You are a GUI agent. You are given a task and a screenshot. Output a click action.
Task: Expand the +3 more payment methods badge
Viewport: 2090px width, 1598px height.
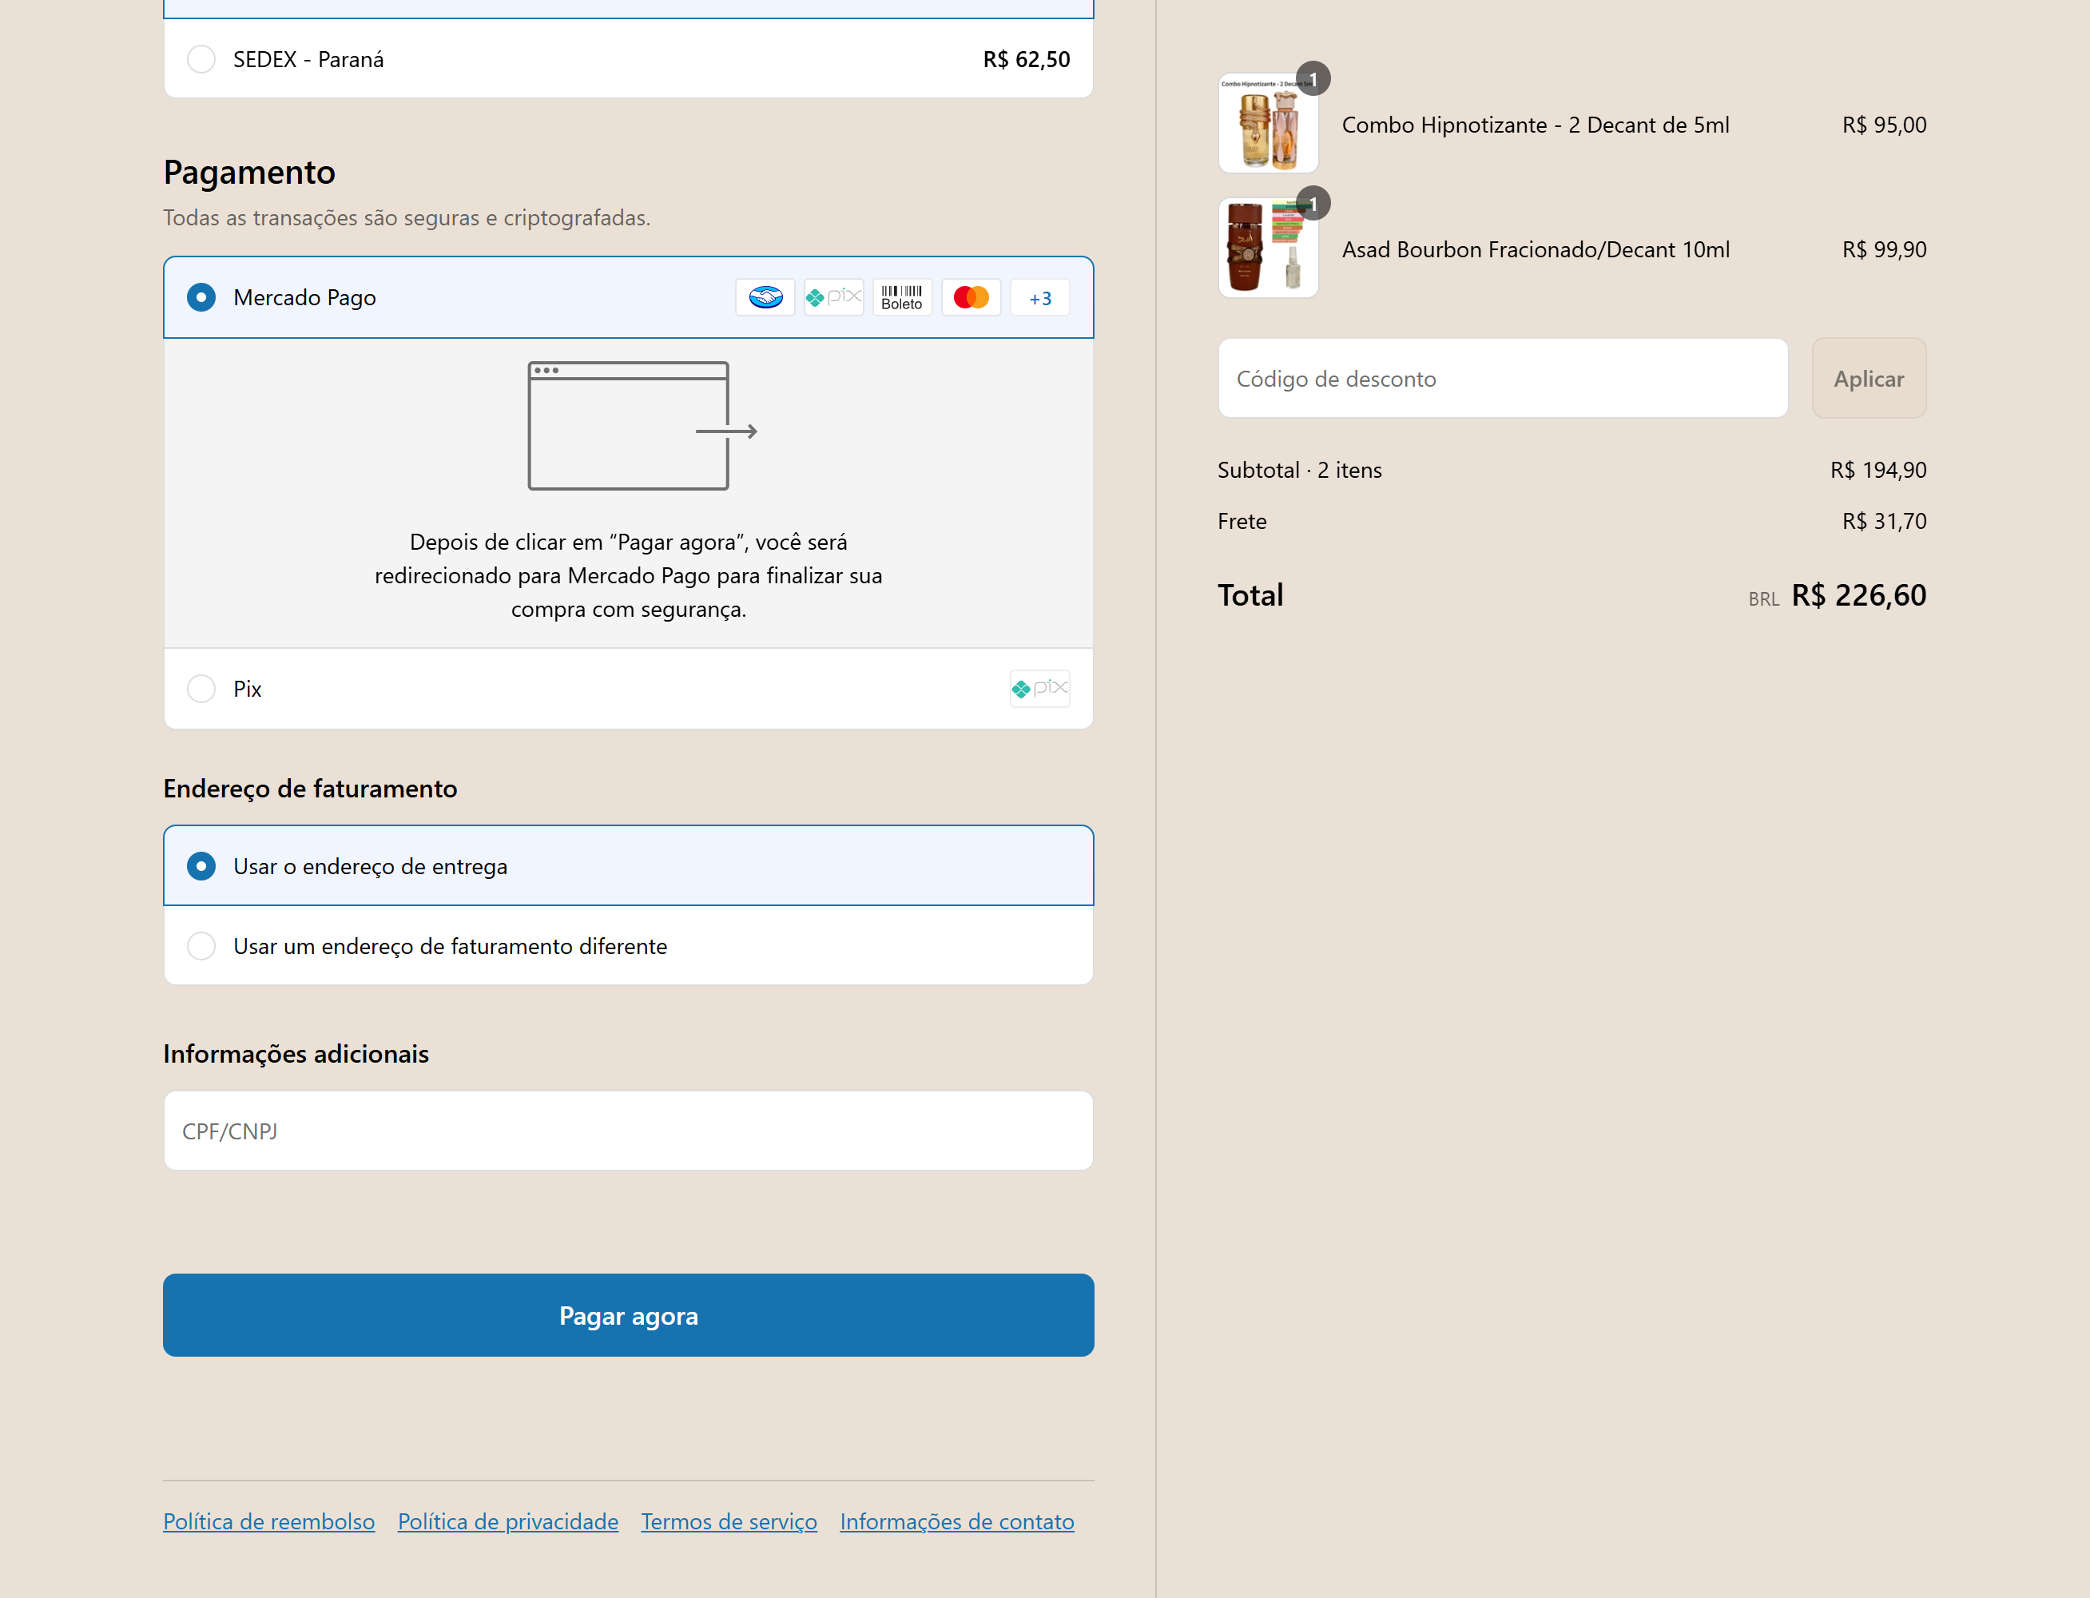click(1039, 298)
